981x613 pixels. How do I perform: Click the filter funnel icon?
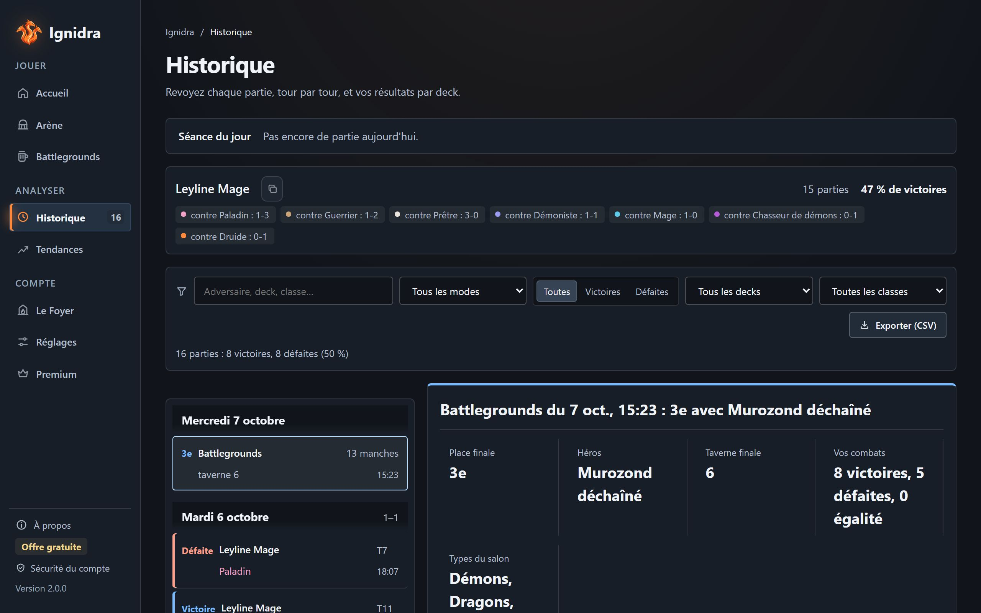tap(182, 291)
